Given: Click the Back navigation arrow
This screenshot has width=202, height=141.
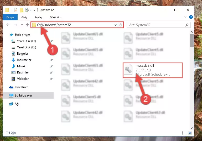Looking at the screenshot, I should [x=8, y=25].
